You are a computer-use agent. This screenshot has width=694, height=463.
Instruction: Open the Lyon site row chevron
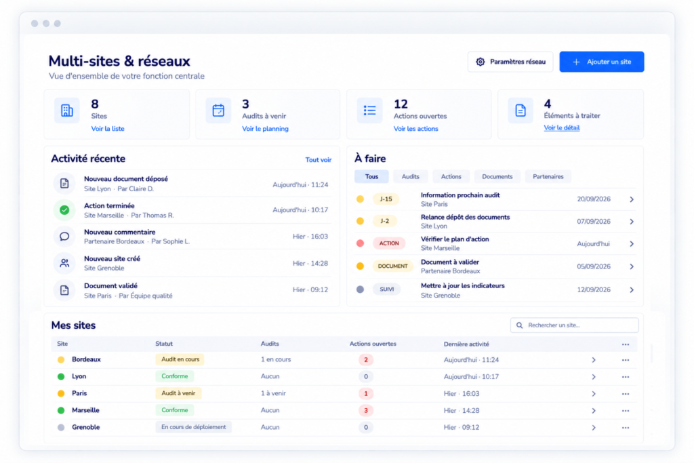coord(594,377)
